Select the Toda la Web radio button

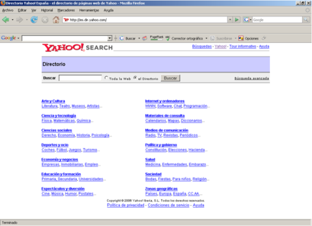click(106, 78)
